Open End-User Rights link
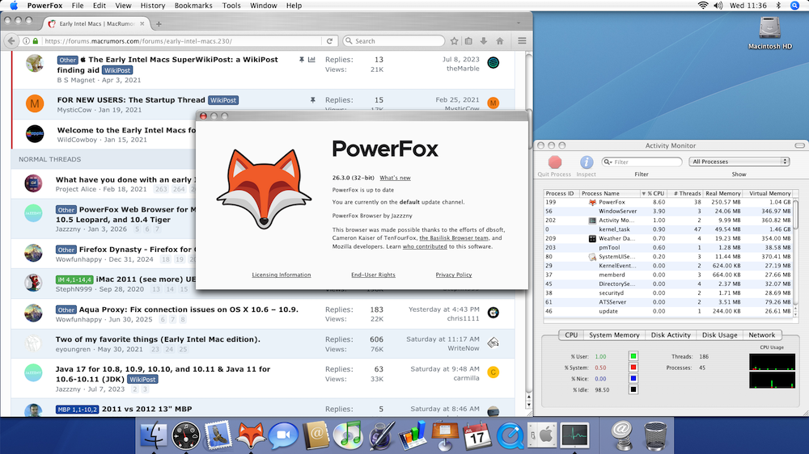The height and width of the screenshot is (454, 809). (x=373, y=275)
